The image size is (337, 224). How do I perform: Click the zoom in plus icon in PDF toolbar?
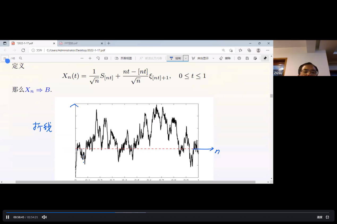(x=90, y=58)
